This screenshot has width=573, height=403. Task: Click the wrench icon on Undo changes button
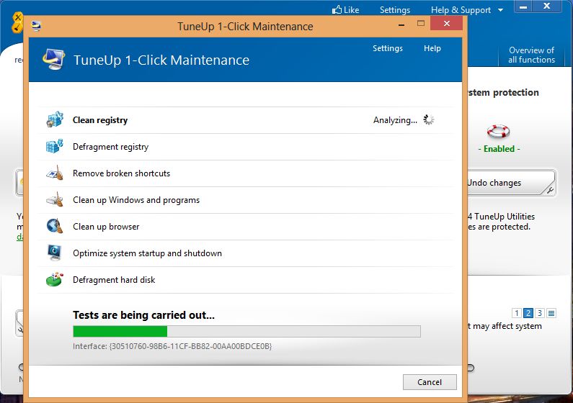click(549, 190)
